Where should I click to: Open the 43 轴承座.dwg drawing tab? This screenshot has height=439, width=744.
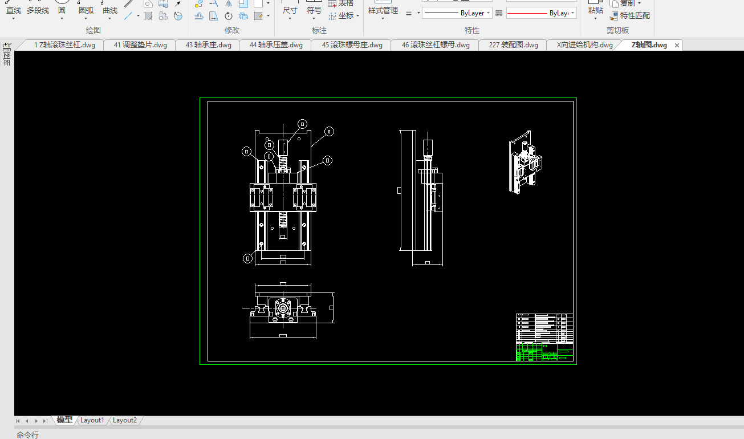208,45
